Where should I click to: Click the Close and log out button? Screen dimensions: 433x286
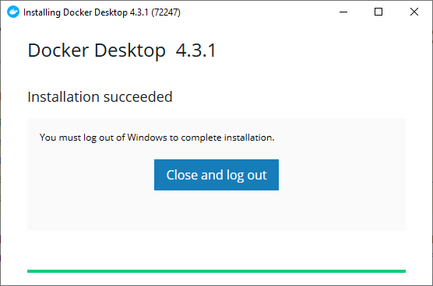[216, 175]
